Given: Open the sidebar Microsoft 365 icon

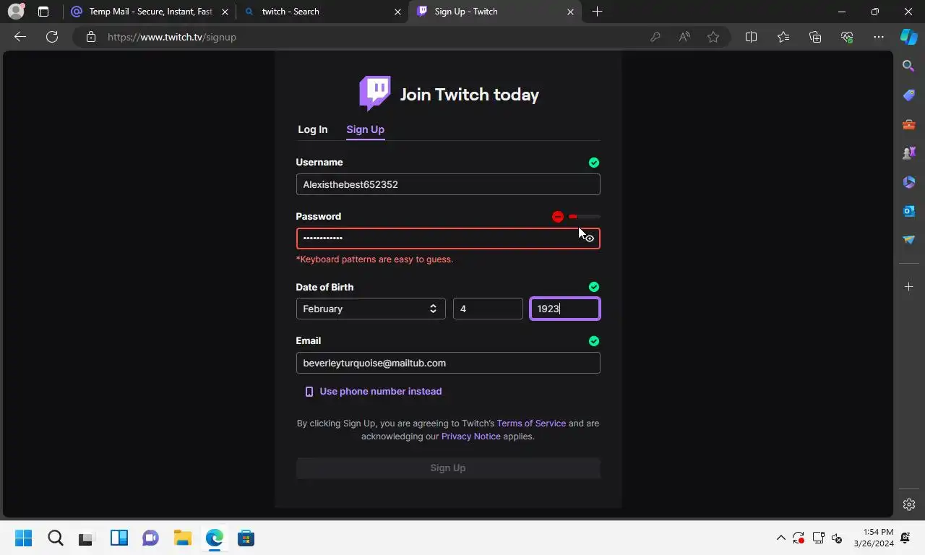Looking at the screenshot, I should click(909, 182).
